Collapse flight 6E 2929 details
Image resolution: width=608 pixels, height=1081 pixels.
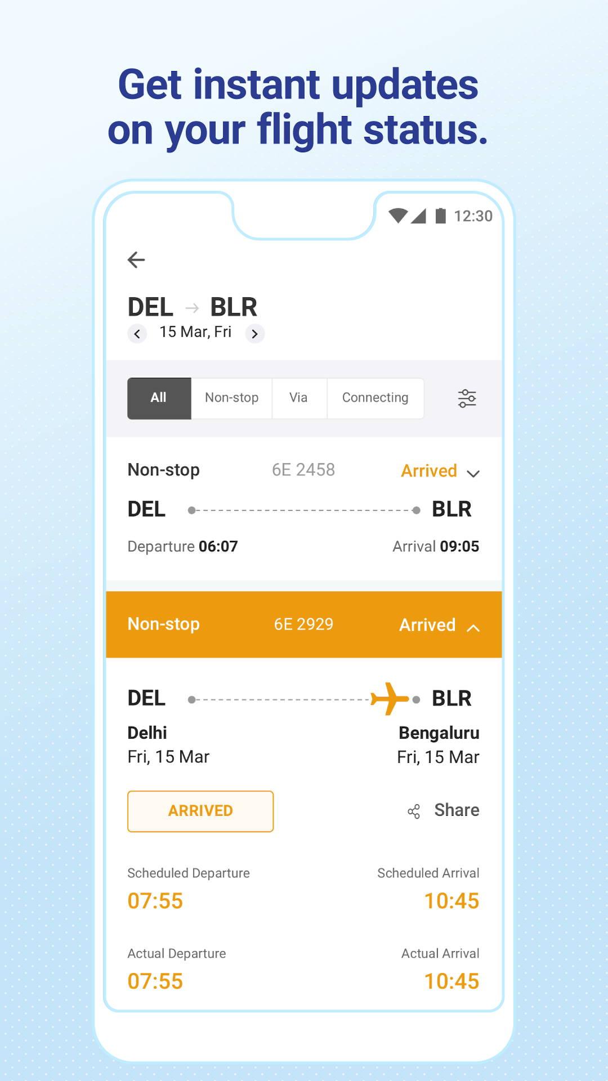[x=473, y=627]
